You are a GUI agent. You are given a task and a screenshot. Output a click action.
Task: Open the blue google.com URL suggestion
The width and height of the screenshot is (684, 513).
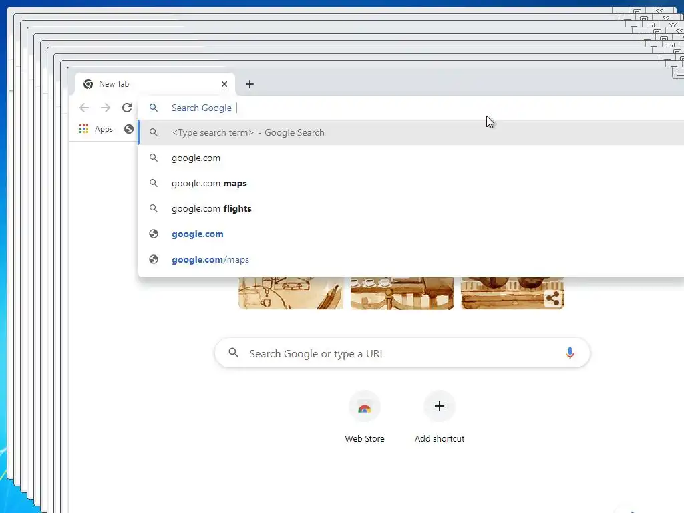tap(411, 234)
